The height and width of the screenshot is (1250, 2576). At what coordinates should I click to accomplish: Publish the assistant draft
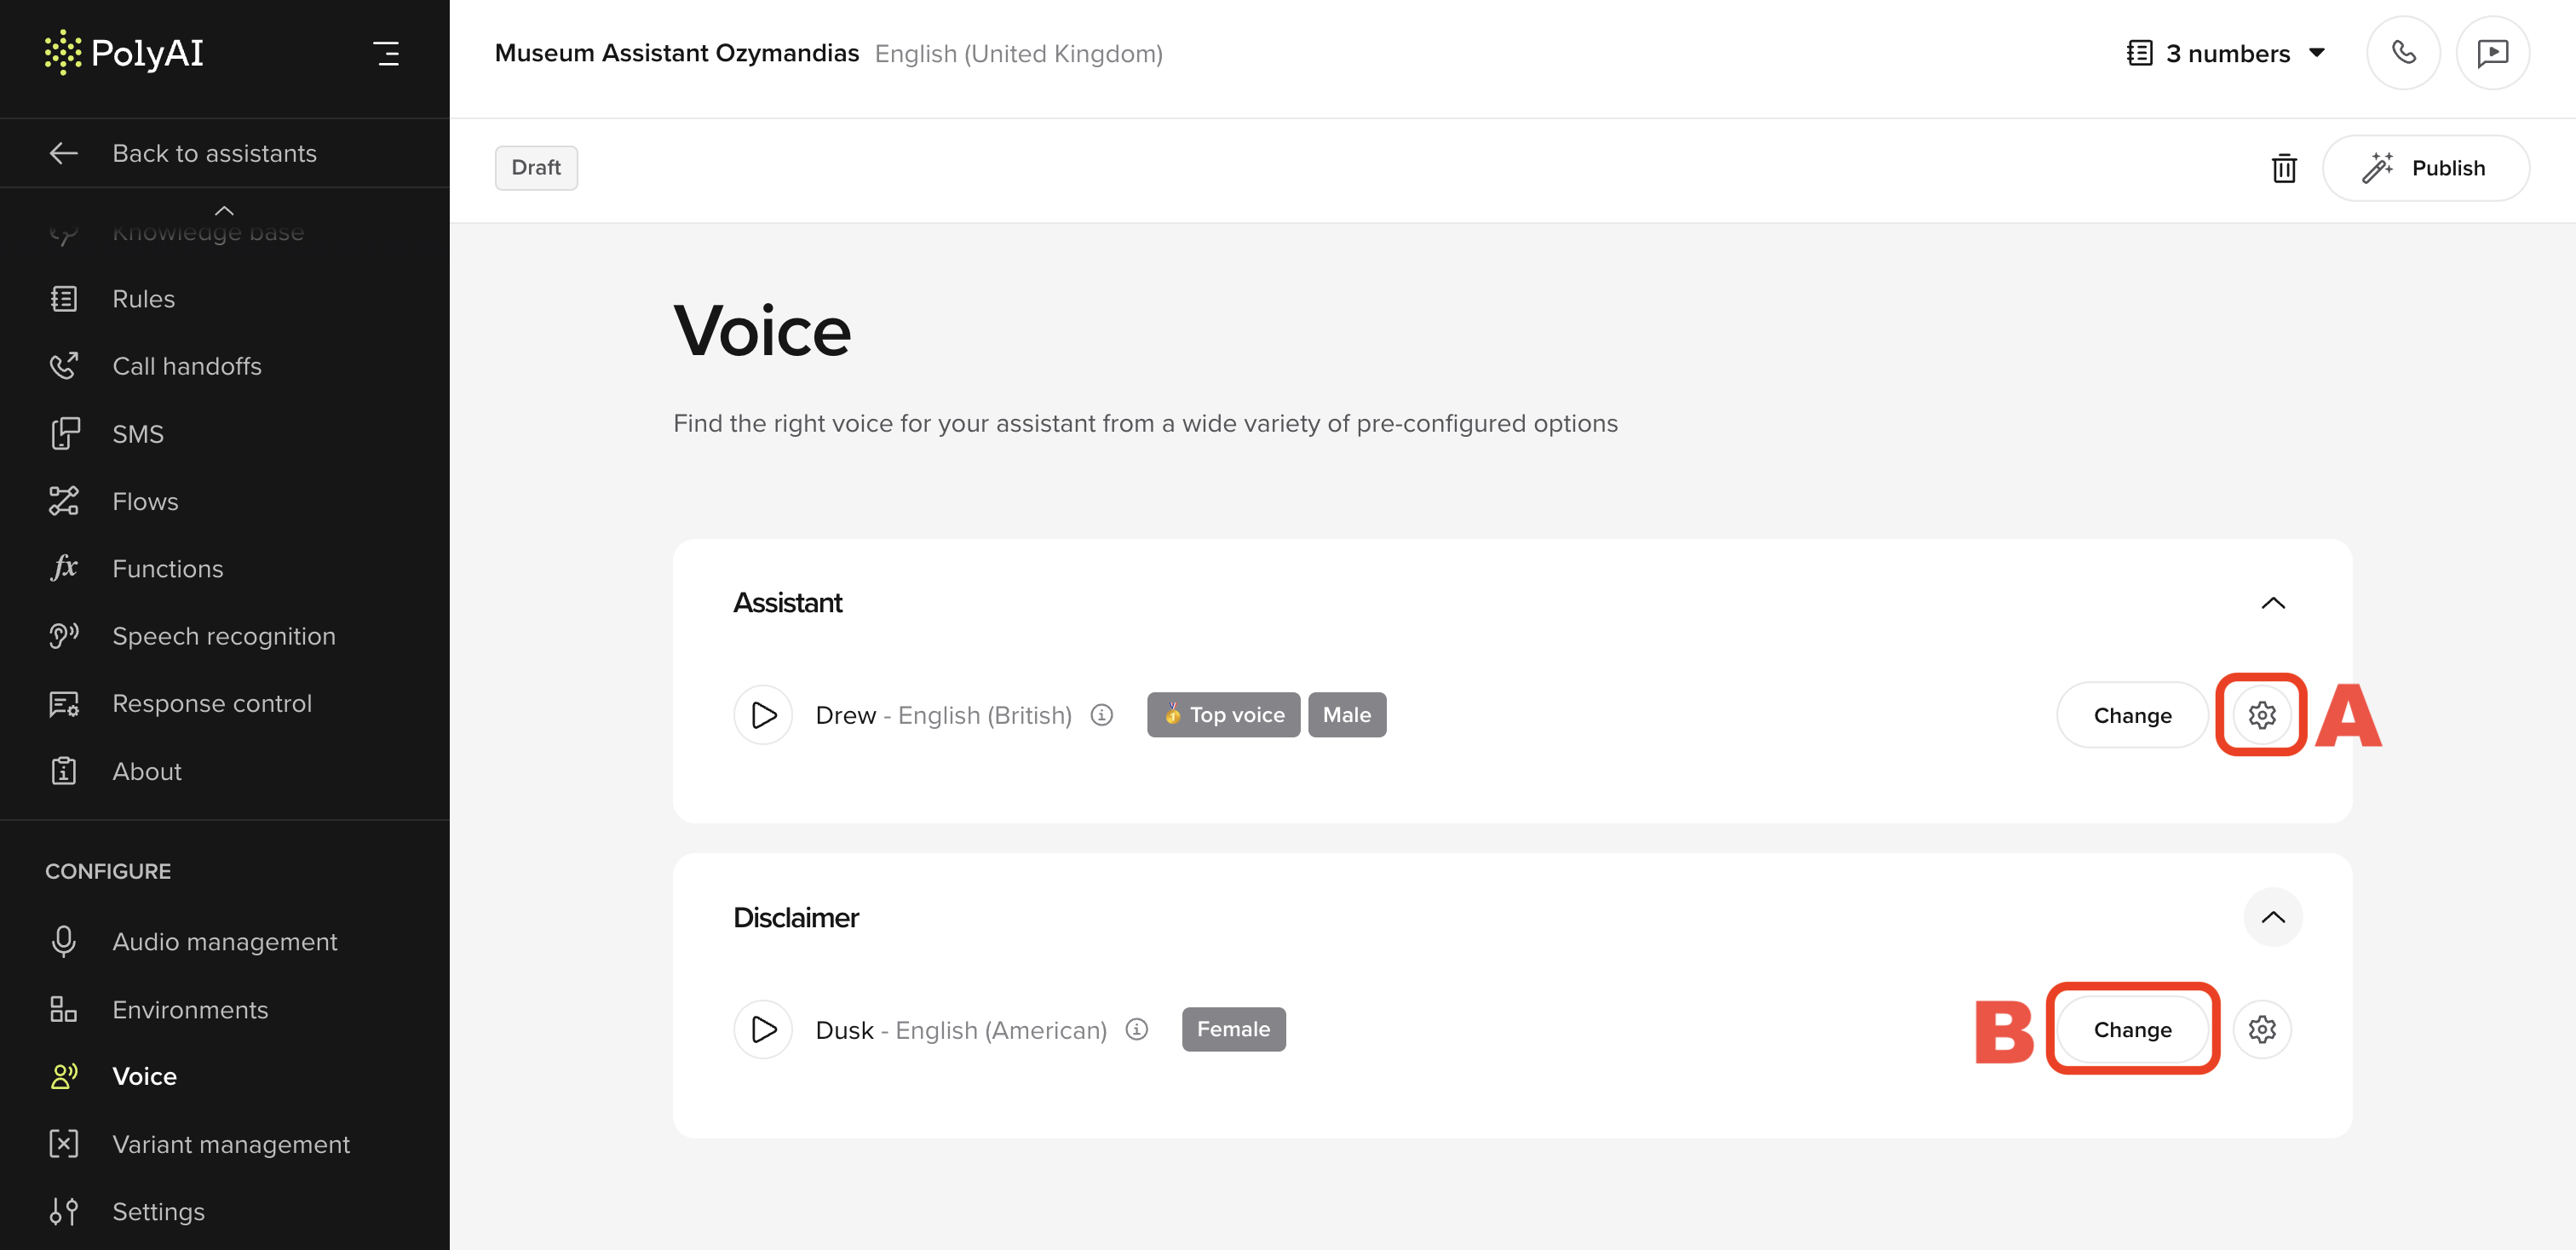point(2427,167)
